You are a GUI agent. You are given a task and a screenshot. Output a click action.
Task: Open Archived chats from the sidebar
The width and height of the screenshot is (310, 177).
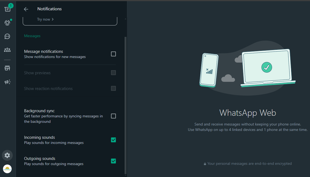pyautogui.click(x=7, y=68)
